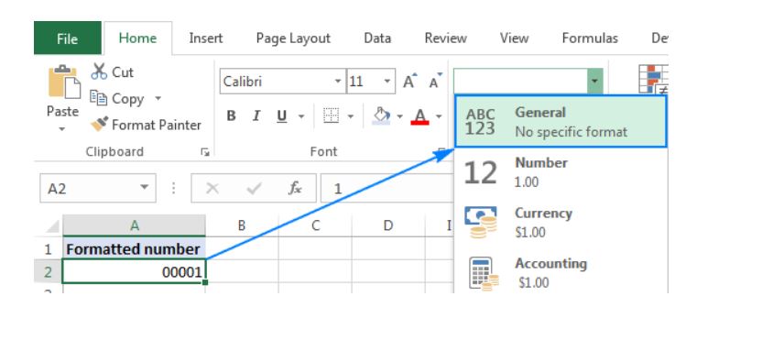Viewport: 762px width, 340px height.
Task: Activate the Format Painter brush
Action: [x=99, y=125]
